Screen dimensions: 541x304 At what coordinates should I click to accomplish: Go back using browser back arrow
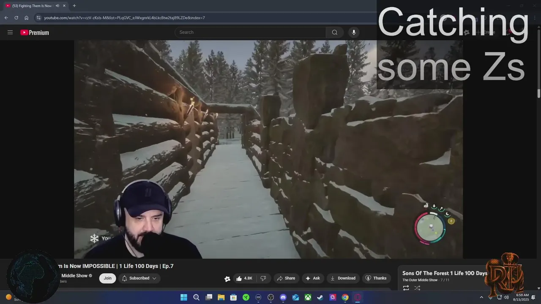click(x=6, y=18)
